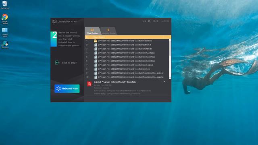Select row 2 file ending in .dll
This screenshot has height=145, width=258.
point(127,45)
